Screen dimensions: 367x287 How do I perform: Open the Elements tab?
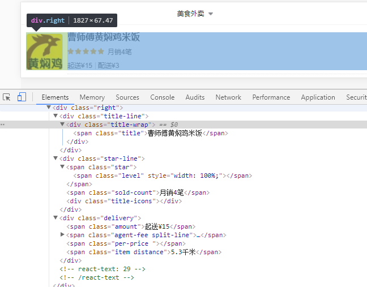56,97
